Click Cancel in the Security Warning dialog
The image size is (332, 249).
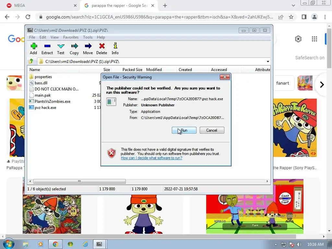212,130
